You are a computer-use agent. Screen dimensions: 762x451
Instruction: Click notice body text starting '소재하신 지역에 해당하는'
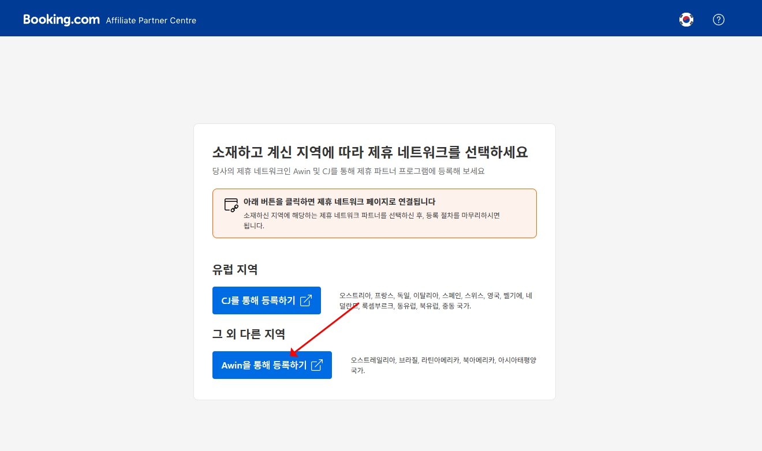(x=372, y=220)
